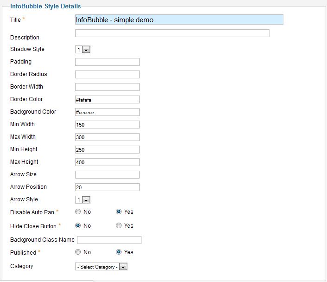
Task: Focus the Padding input field
Action: pos(107,62)
